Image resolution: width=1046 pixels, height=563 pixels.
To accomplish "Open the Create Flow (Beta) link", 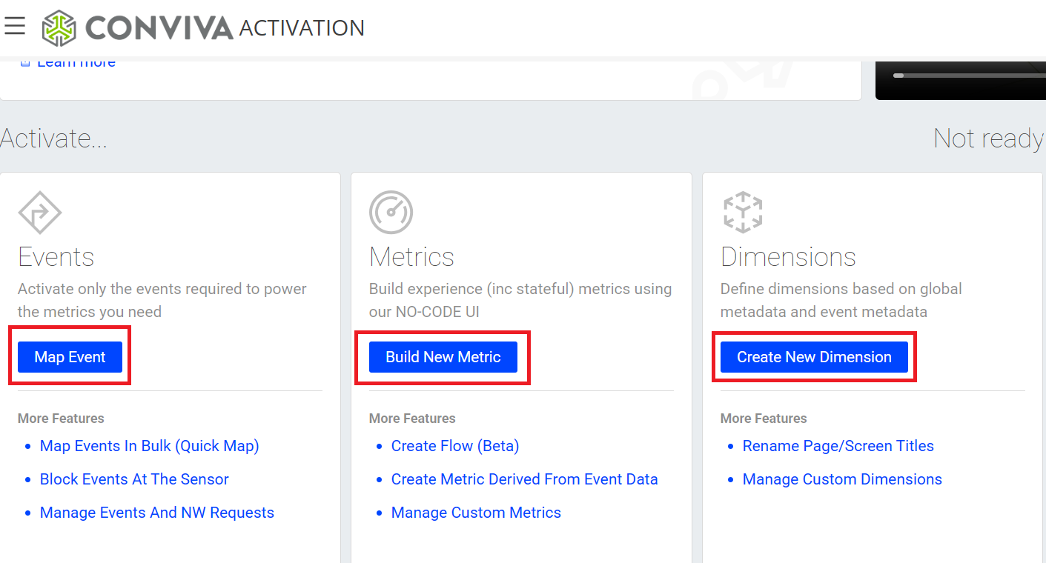I will click(x=454, y=446).
